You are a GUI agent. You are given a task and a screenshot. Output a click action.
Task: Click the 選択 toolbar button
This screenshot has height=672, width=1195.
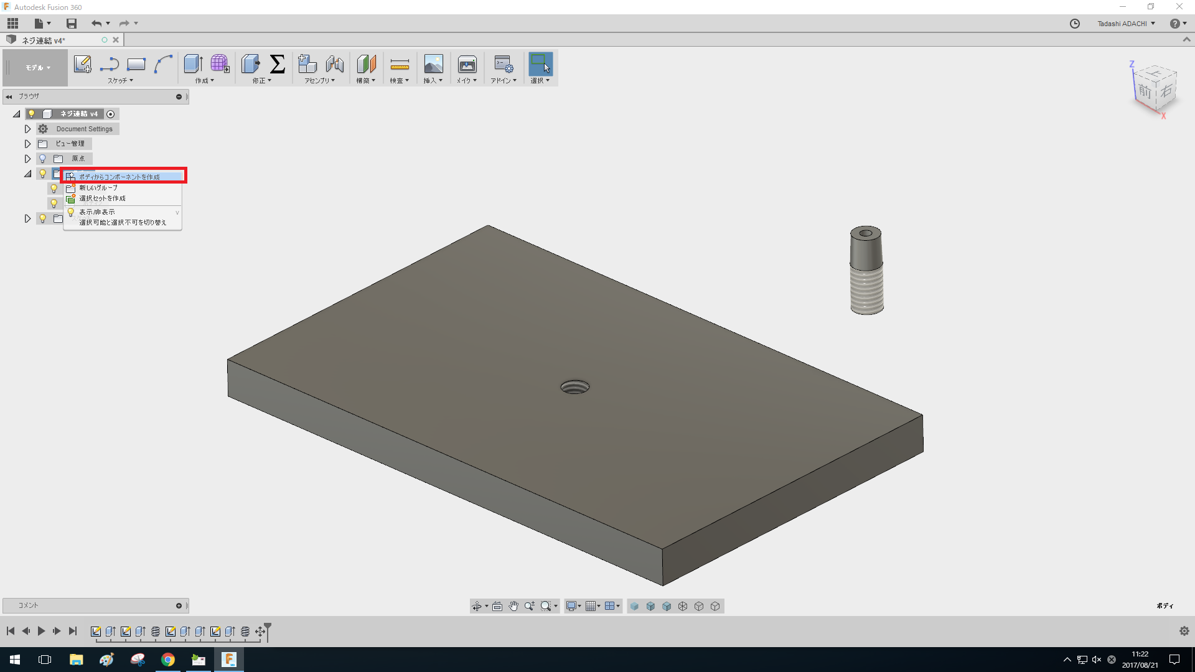click(540, 68)
